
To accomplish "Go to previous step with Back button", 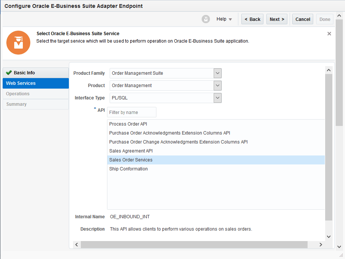I will (x=252, y=19).
